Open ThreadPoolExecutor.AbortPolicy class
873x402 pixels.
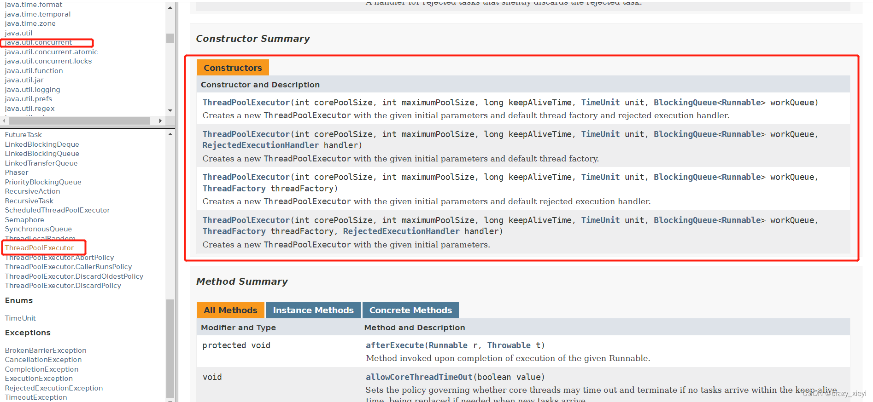(59, 258)
